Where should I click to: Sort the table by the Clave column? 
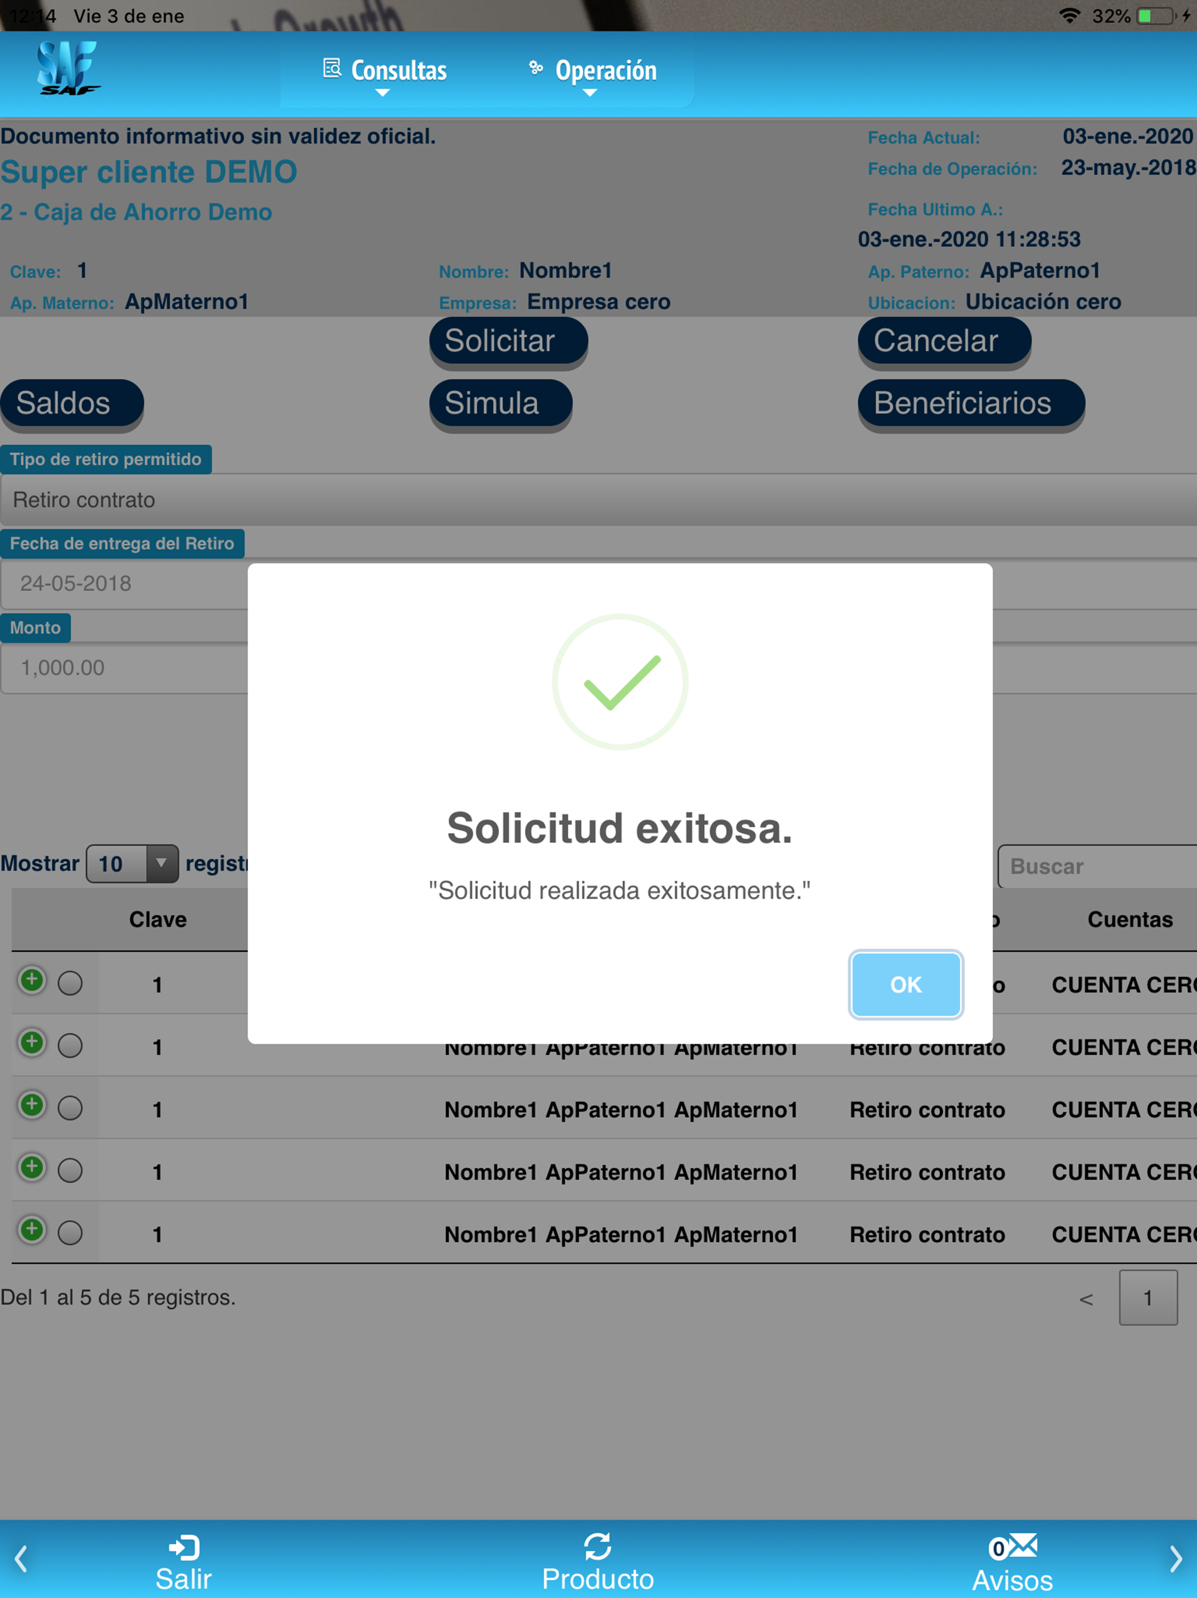click(x=158, y=919)
